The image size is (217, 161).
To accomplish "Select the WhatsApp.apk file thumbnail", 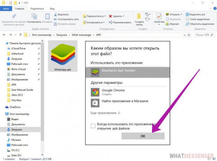I will point(63,56).
